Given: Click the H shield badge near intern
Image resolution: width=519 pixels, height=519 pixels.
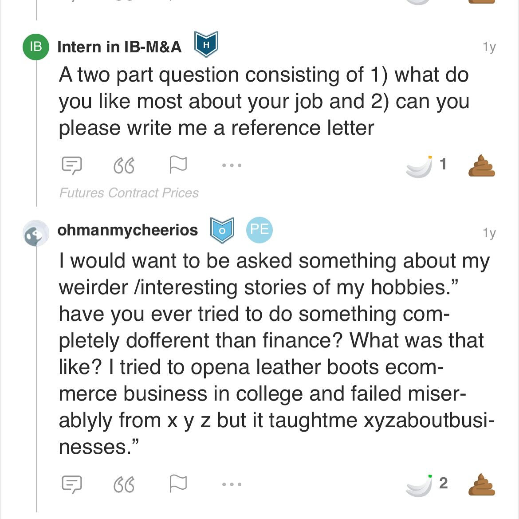Looking at the screenshot, I should pyautogui.click(x=206, y=44).
